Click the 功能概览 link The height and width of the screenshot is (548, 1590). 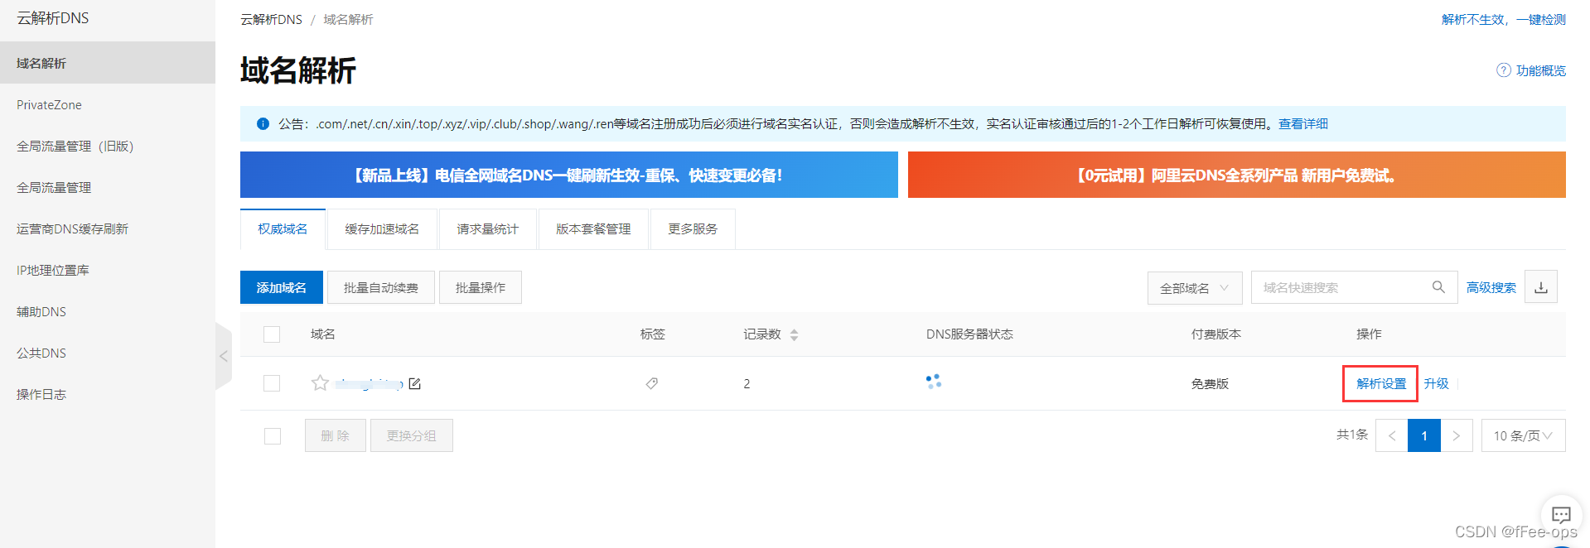(x=1541, y=70)
